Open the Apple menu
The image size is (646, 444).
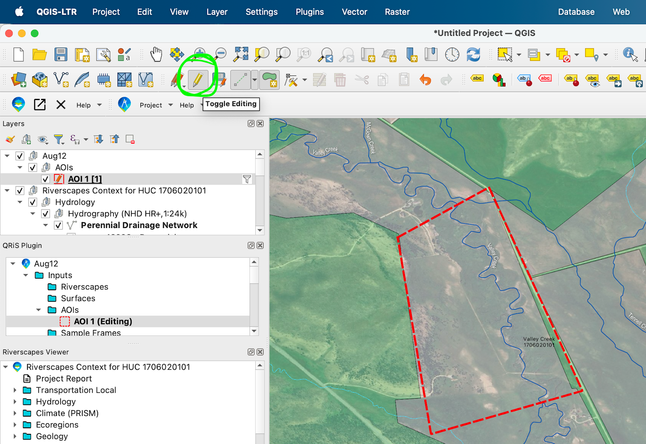click(19, 12)
